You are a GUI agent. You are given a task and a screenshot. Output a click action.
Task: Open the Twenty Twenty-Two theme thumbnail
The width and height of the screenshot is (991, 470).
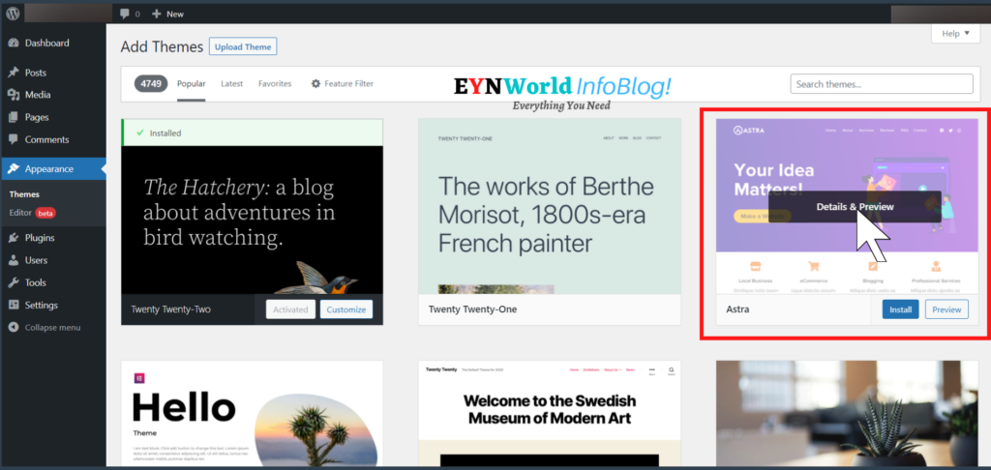click(x=253, y=220)
